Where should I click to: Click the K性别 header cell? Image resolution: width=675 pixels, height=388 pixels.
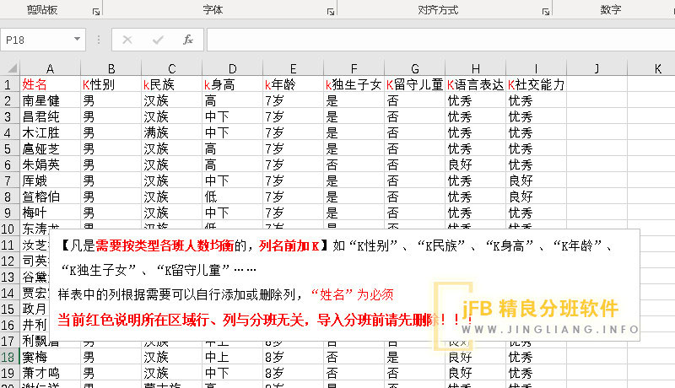coord(111,84)
